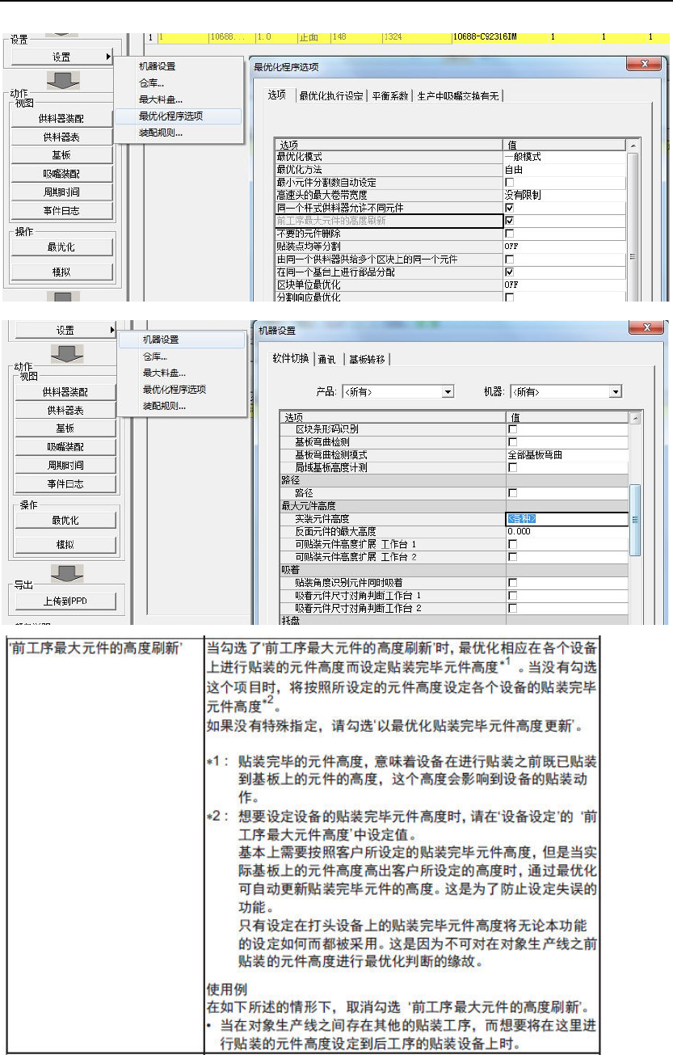Open 供料器表 beside 机器设置 dialog
673x1055 pixels.
[x=65, y=411]
